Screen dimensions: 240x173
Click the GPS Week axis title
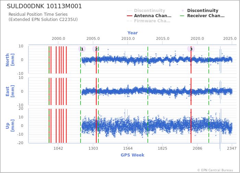point(133,155)
